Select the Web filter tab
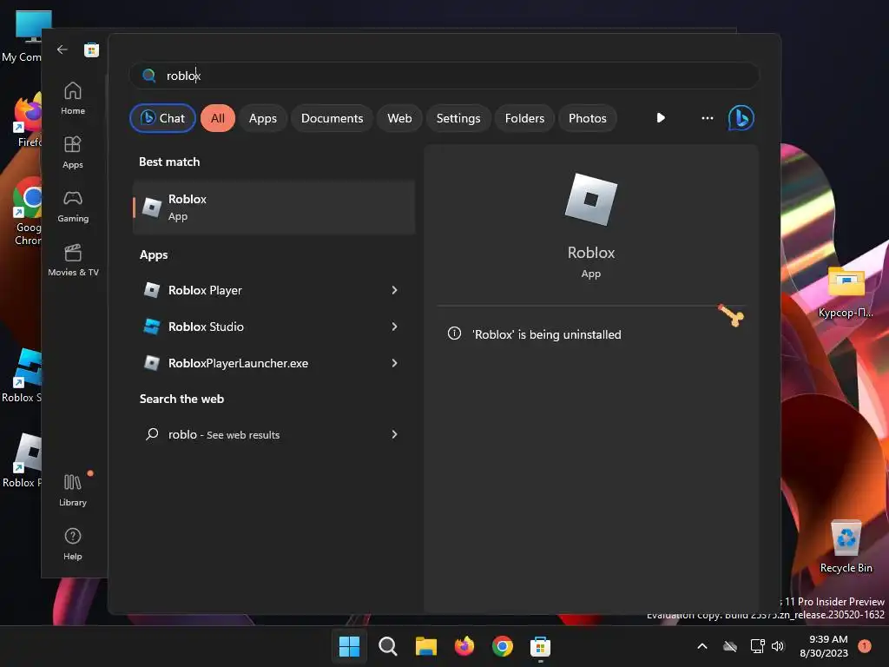Screen dimensions: 889x667 399,118
